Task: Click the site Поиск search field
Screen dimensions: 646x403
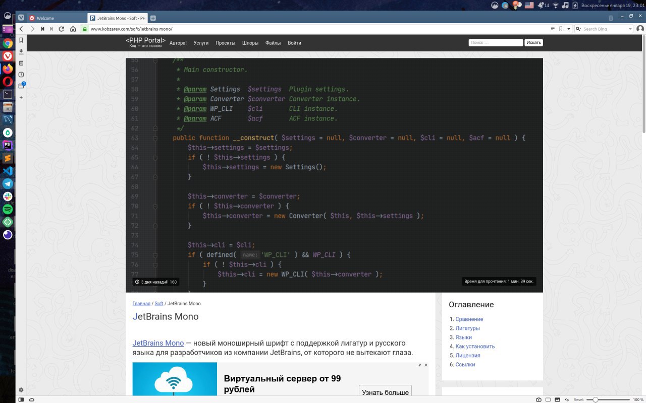Action: [x=496, y=43]
